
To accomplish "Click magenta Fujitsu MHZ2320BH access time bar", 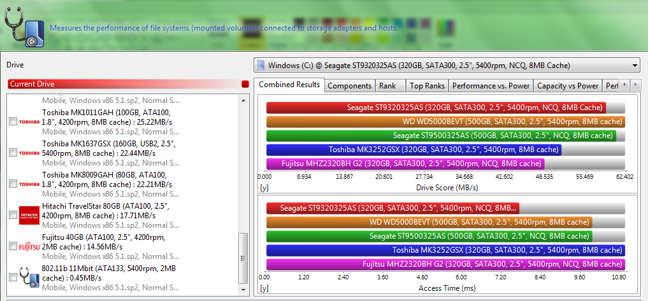I will coord(445,264).
